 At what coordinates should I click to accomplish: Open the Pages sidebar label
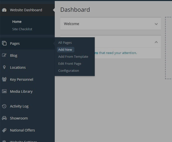15,43
